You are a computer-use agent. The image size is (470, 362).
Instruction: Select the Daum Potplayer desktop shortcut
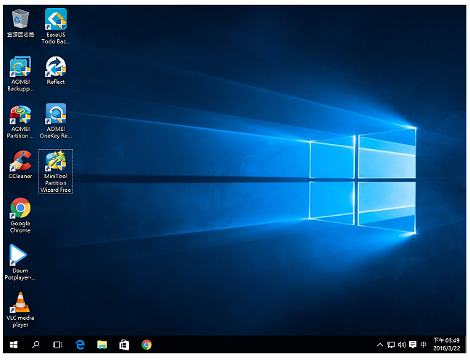tap(20, 263)
